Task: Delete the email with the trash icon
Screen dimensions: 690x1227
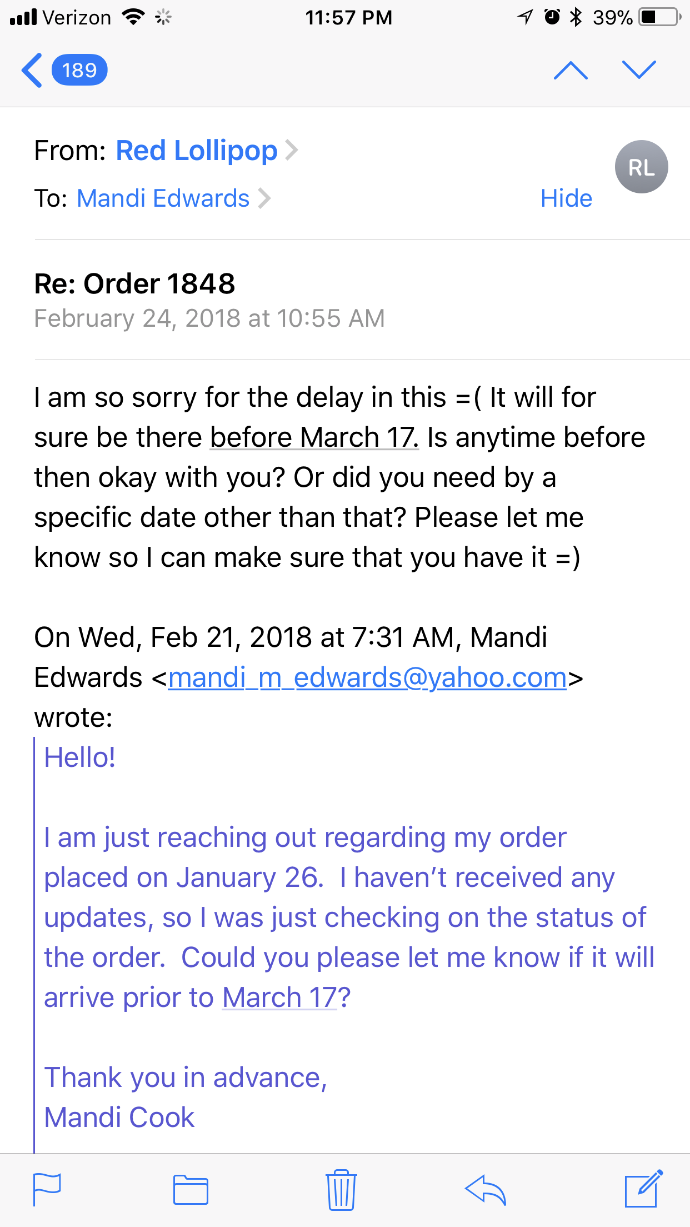Action: coord(341,1189)
